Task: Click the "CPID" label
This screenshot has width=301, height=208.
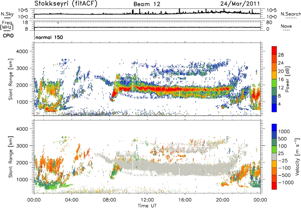Action: (x=8, y=36)
